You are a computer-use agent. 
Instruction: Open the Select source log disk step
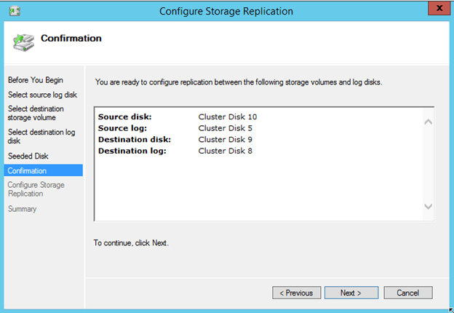42,95
